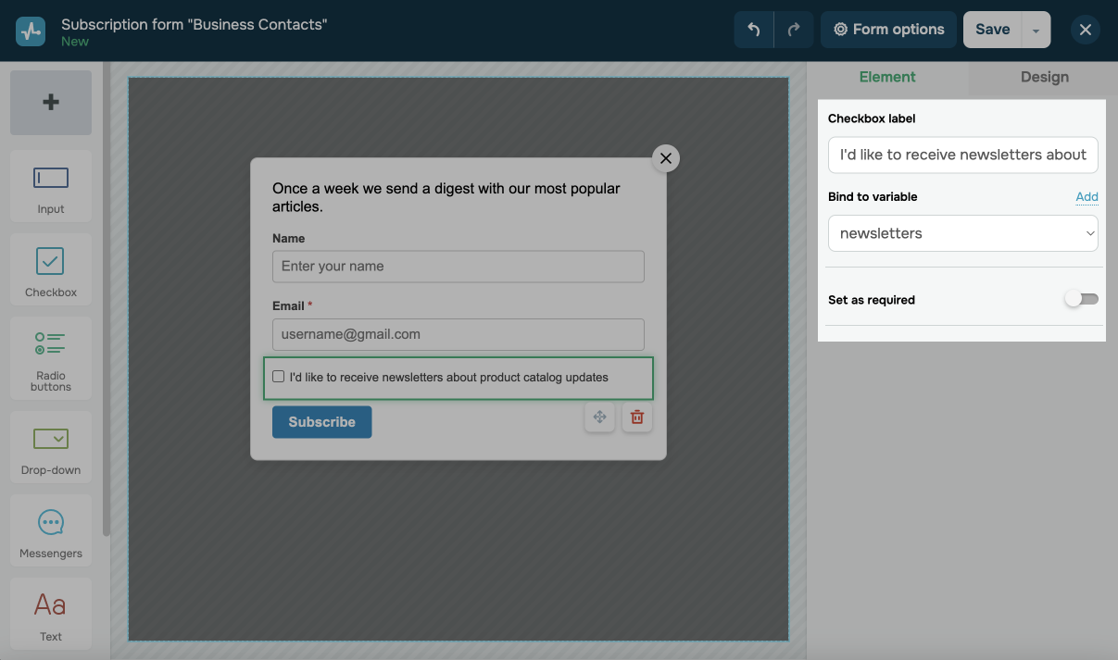1118x660 pixels.
Task: Click the undo arrow icon
Action: tap(754, 30)
